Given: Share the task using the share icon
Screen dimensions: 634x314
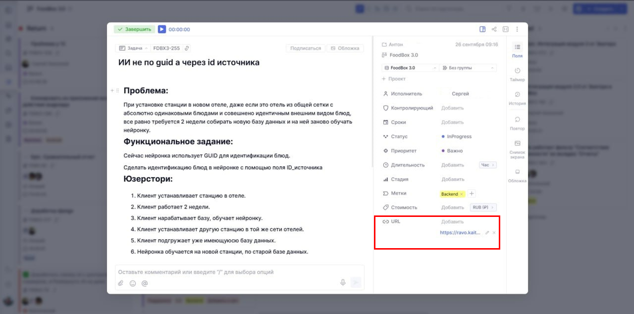Looking at the screenshot, I should point(494,29).
